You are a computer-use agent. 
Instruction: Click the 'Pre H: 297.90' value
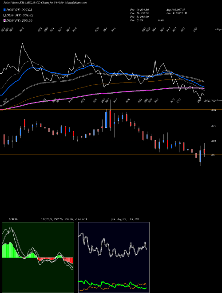[139, 13]
